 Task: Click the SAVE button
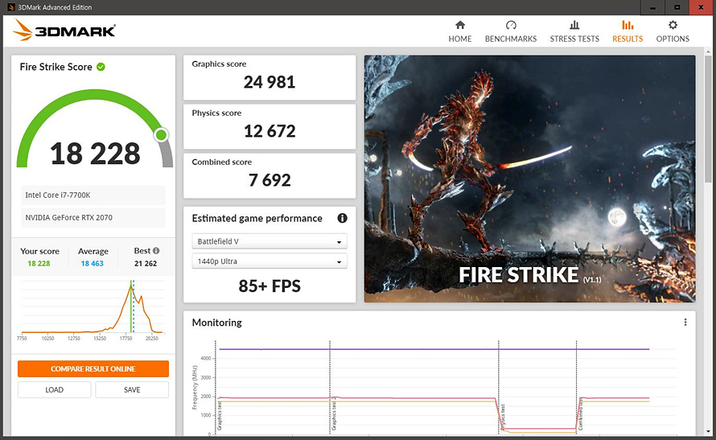(x=132, y=390)
